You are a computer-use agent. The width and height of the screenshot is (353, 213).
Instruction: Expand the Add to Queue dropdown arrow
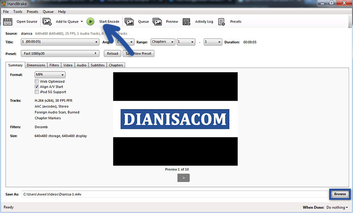[82, 22]
